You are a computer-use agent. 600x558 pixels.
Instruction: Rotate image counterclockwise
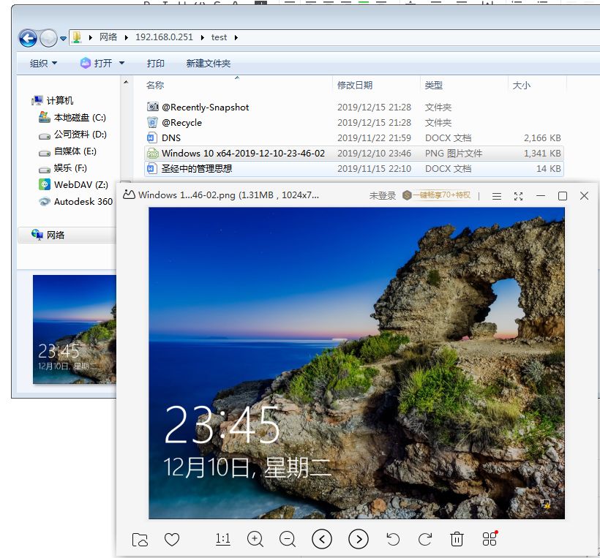coord(393,540)
